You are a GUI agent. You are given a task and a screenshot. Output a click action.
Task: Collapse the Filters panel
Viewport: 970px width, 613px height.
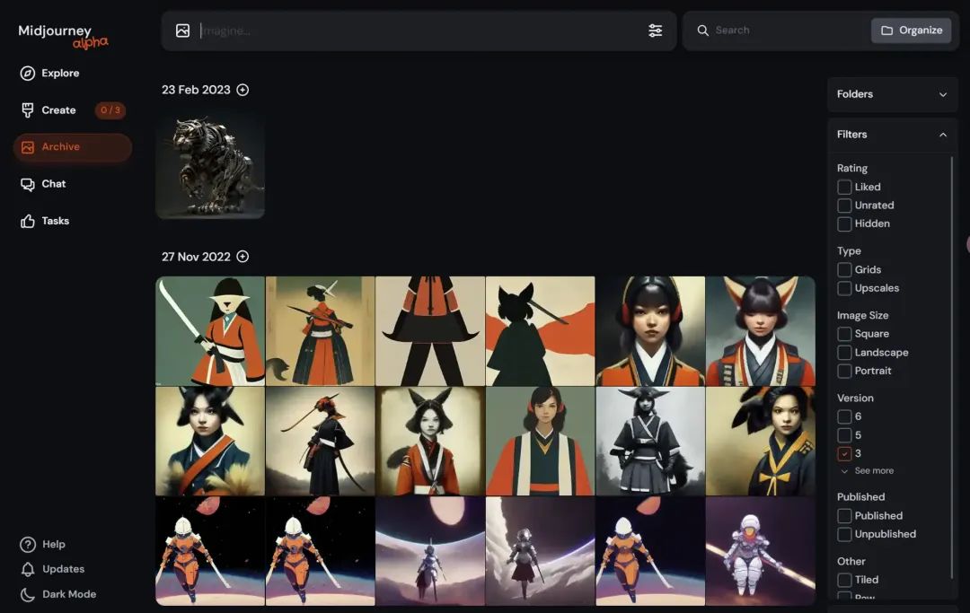(892, 135)
